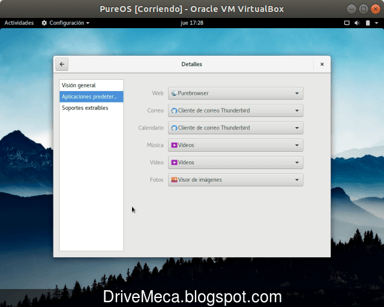Click the Música label
384x307 pixels.
tap(155, 145)
